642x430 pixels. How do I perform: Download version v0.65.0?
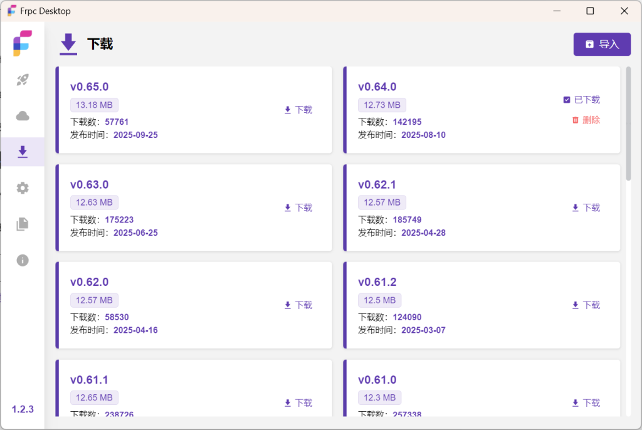[x=298, y=110]
